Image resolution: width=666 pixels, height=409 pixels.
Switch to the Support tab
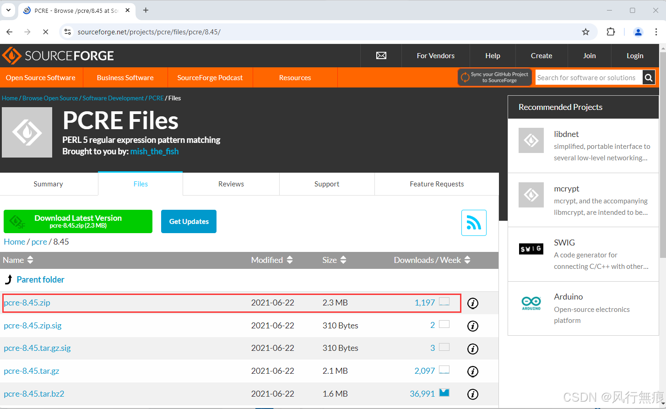pyautogui.click(x=327, y=184)
